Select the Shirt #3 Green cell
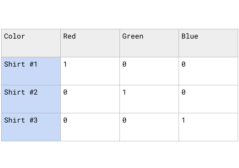Screen dimensions: 239x168 149,127
